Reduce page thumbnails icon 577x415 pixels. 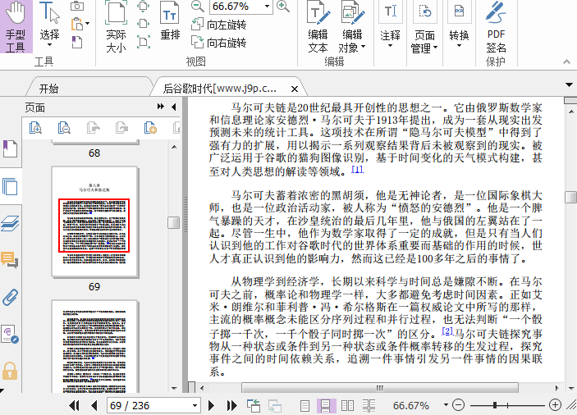click(x=64, y=128)
